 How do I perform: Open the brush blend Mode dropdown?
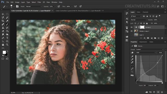pos(34,7)
